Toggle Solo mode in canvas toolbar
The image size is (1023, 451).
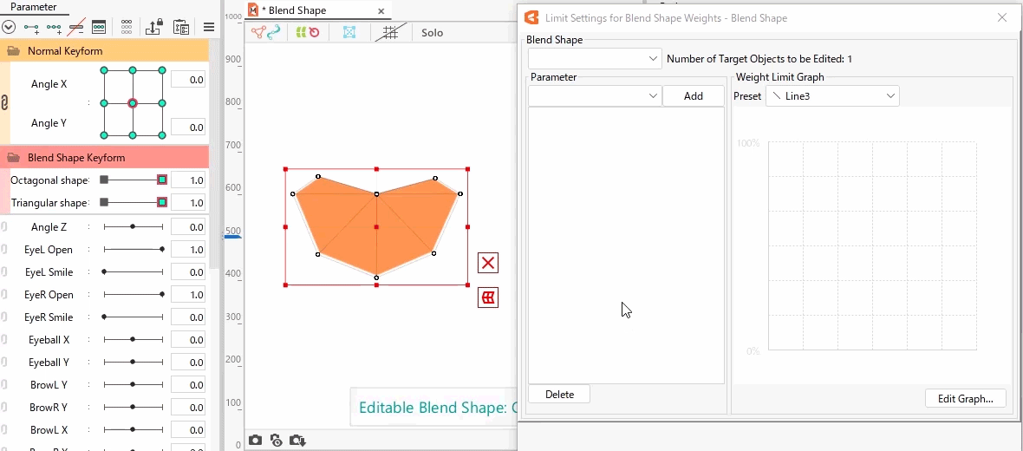tap(432, 32)
